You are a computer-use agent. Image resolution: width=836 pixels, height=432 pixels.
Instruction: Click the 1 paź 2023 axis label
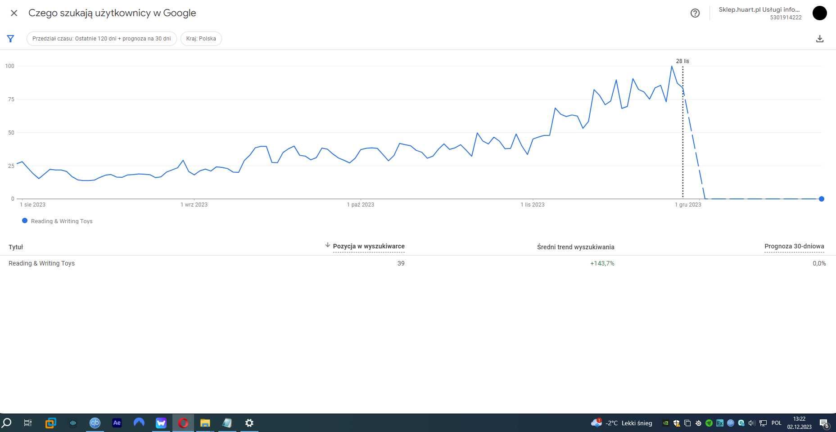click(x=361, y=205)
